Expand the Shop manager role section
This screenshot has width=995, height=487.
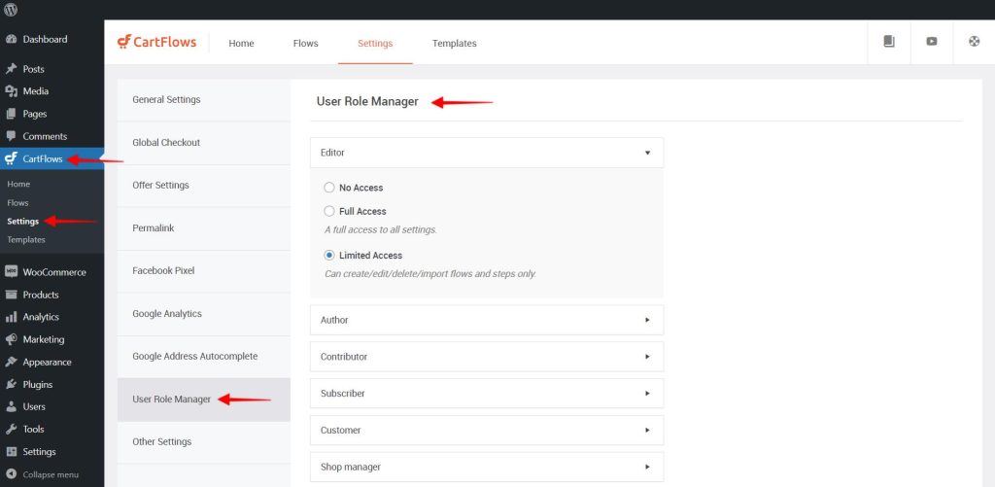[x=487, y=467]
